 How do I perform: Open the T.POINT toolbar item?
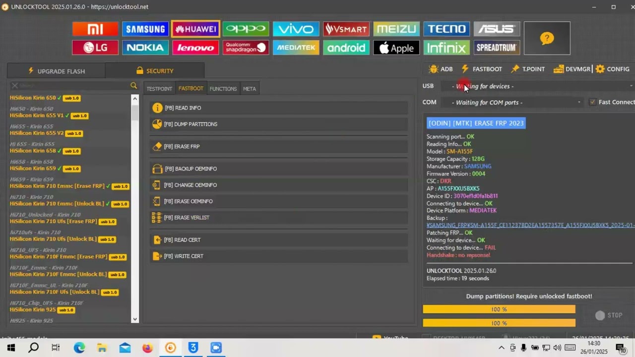[528, 69]
